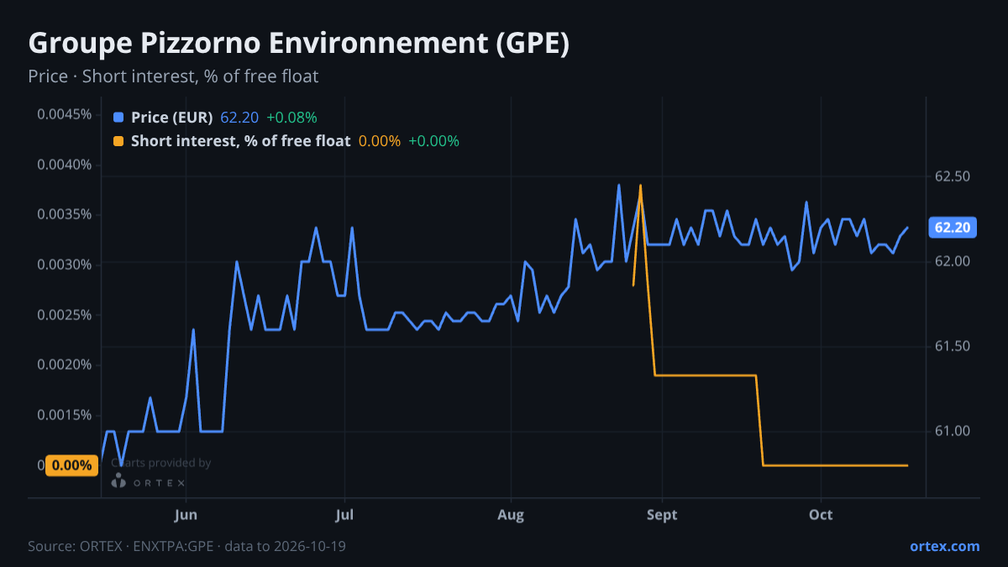Click the chart title Groupe Pizzorno Environnement (GPE)
The height and width of the screenshot is (567, 1008).
coord(299,44)
